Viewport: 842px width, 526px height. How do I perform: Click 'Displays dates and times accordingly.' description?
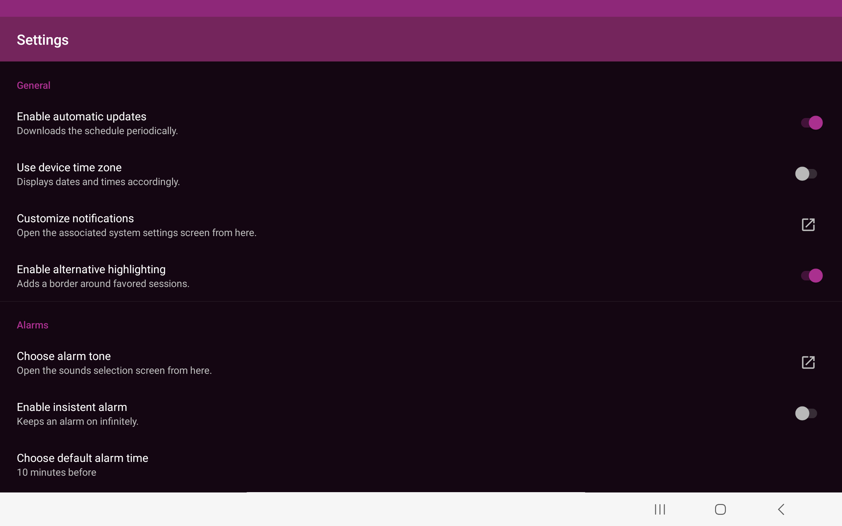[x=98, y=181]
